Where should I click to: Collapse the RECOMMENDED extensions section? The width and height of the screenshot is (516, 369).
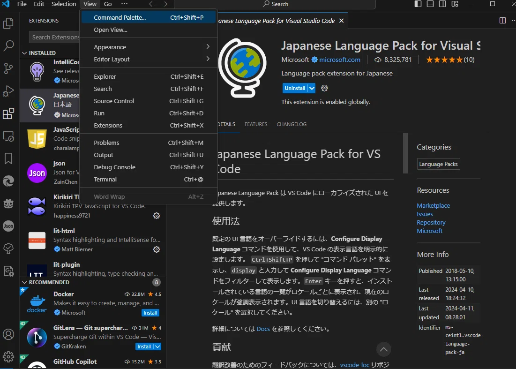point(24,282)
